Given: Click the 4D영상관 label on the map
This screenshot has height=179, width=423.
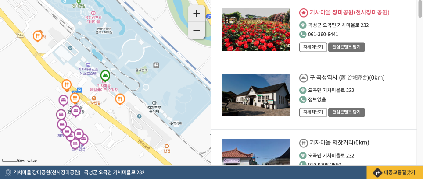Looking at the screenshot, I should (176, 124).
